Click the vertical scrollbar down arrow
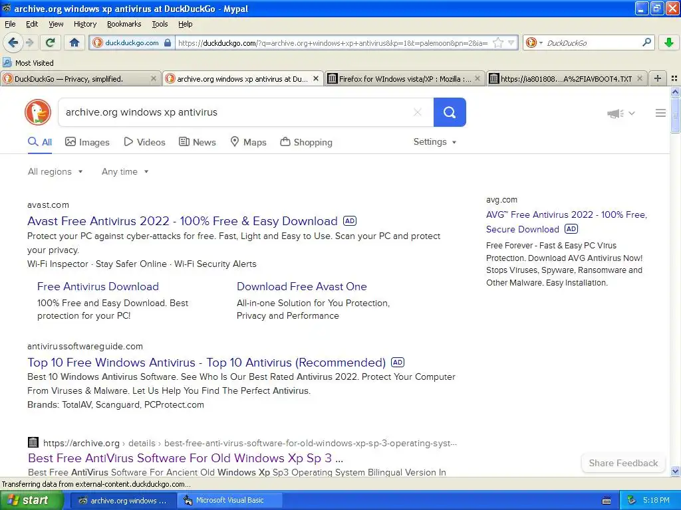Viewport: 681px width, 510px height. click(x=675, y=471)
